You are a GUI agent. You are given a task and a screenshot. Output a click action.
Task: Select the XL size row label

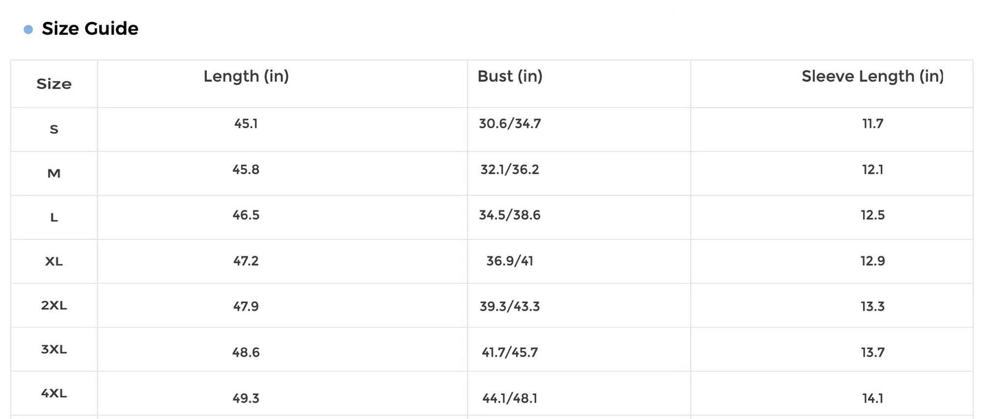point(54,261)
